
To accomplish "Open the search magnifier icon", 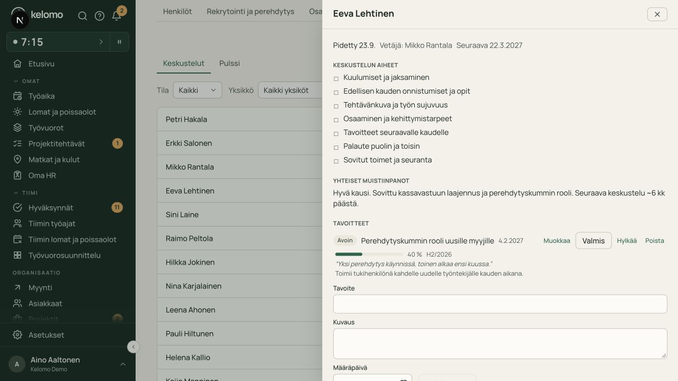I will pyautogui.click(x=83, y=16).
